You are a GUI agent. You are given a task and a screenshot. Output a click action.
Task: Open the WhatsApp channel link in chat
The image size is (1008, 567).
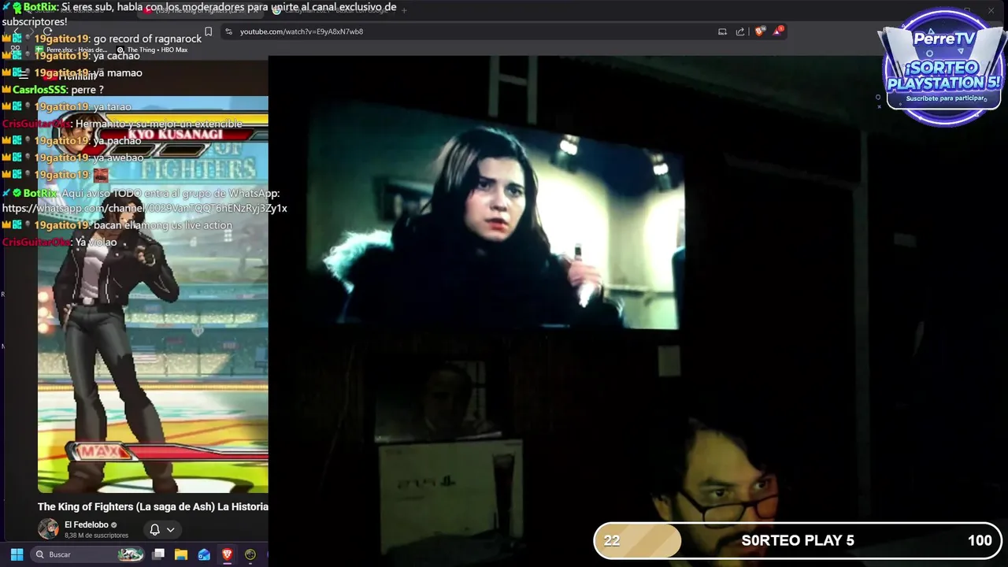pyautogui.click(x=145, y=209)
